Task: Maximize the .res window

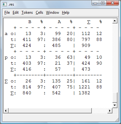Action: pyautogui.click(x=103, y=3)
